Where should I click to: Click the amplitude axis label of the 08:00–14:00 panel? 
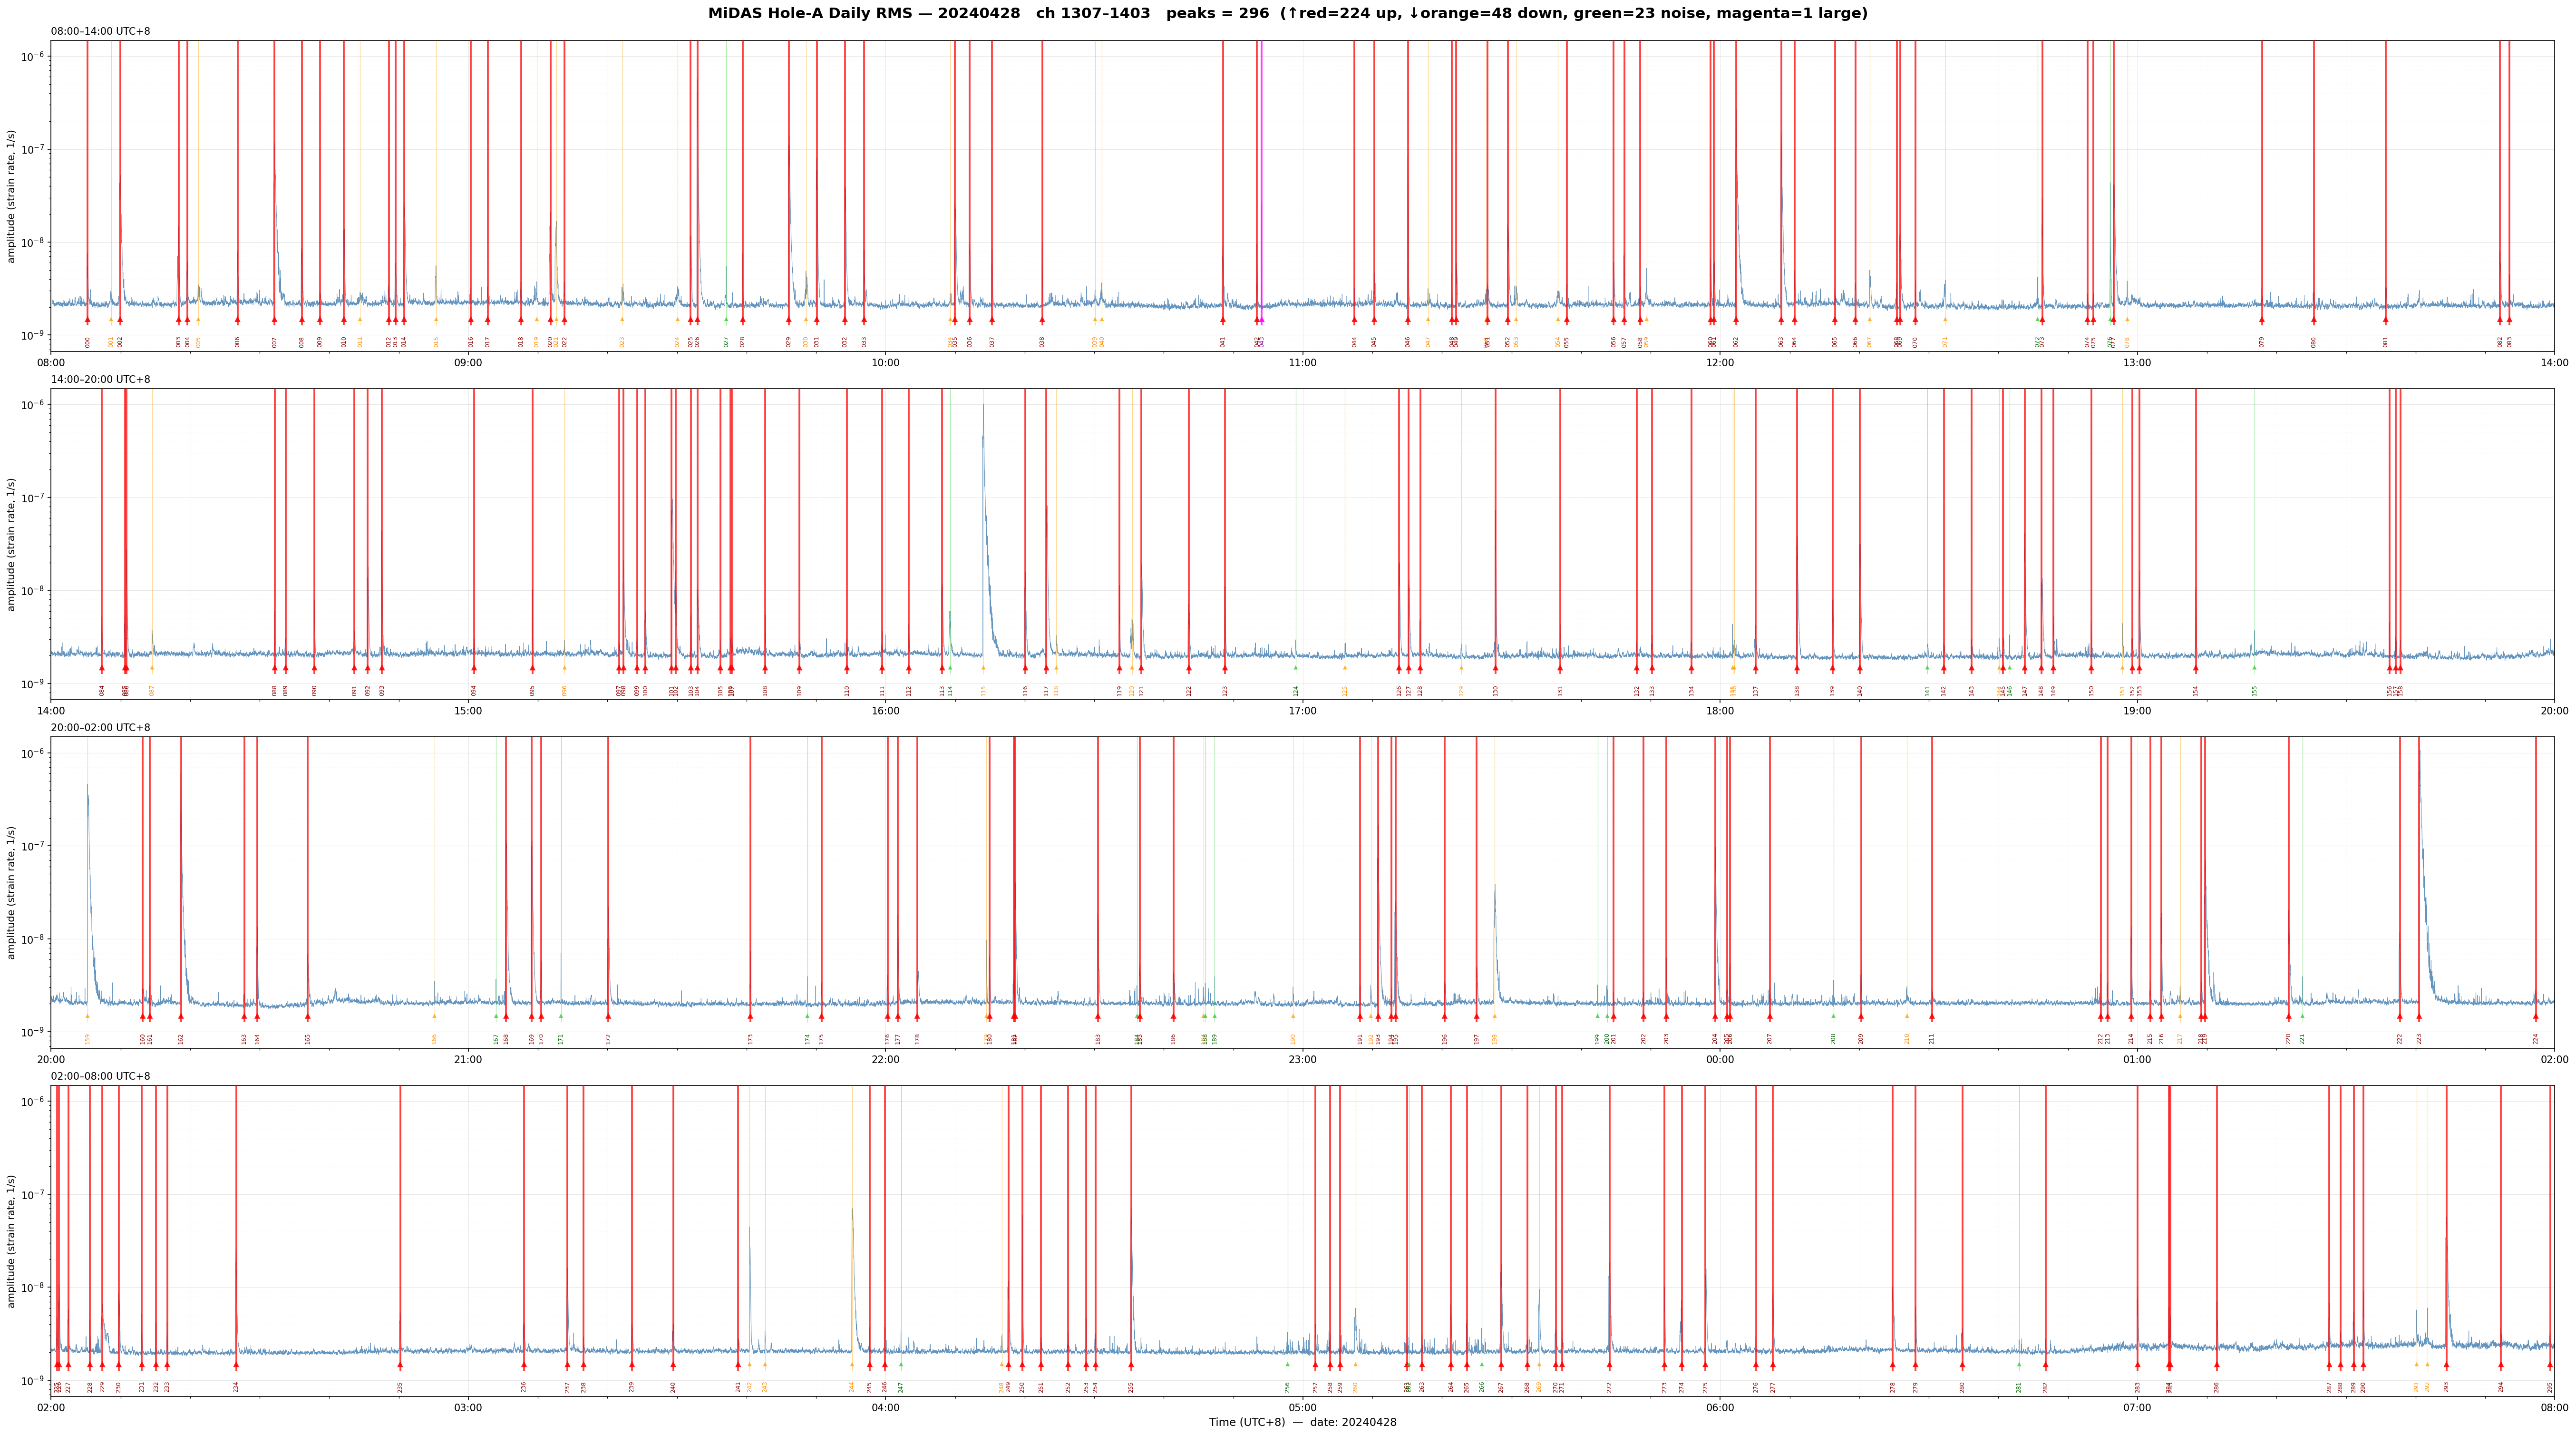click(12, 196)
